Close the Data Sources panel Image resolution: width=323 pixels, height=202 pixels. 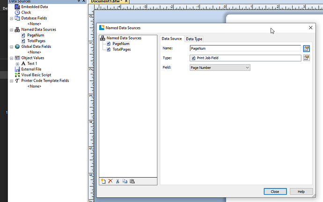click(x=84, y=1)
